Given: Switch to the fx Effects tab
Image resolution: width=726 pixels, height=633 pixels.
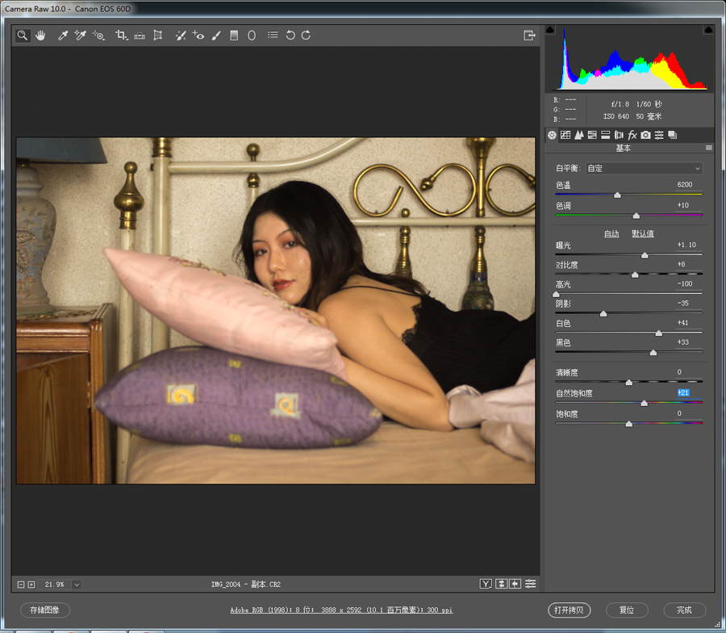Looking at the screenshot, I should click(x=632, y=135).
